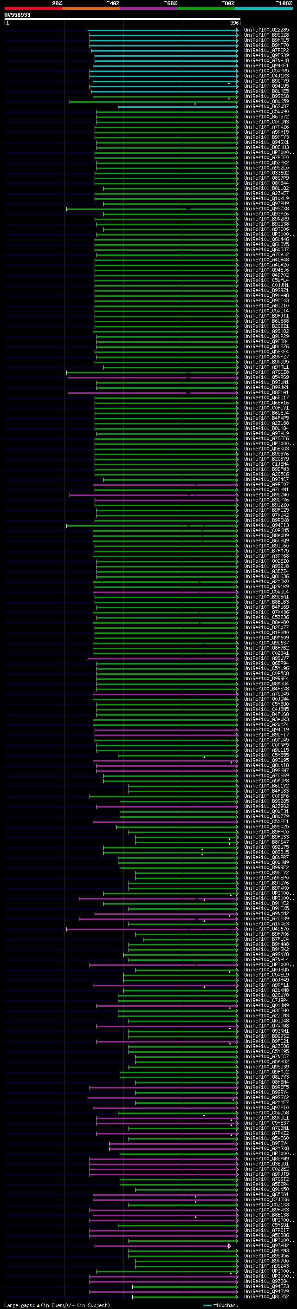Click the purple alignment bar for UniRef100_Q9ZVH2
Image resolution: width=297 pixels, height=1309 pixels.
[162, 1246]
